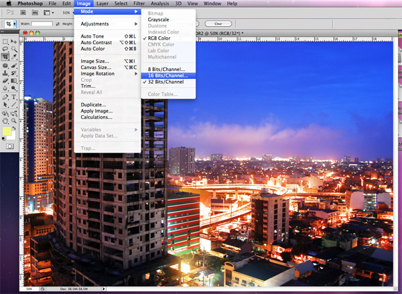Swap Width and Height values icon
This screenshot has height=294, width=402.
tap(58, 24)
